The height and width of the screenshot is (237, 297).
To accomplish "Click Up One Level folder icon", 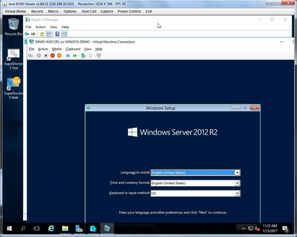I will point(42,34).
